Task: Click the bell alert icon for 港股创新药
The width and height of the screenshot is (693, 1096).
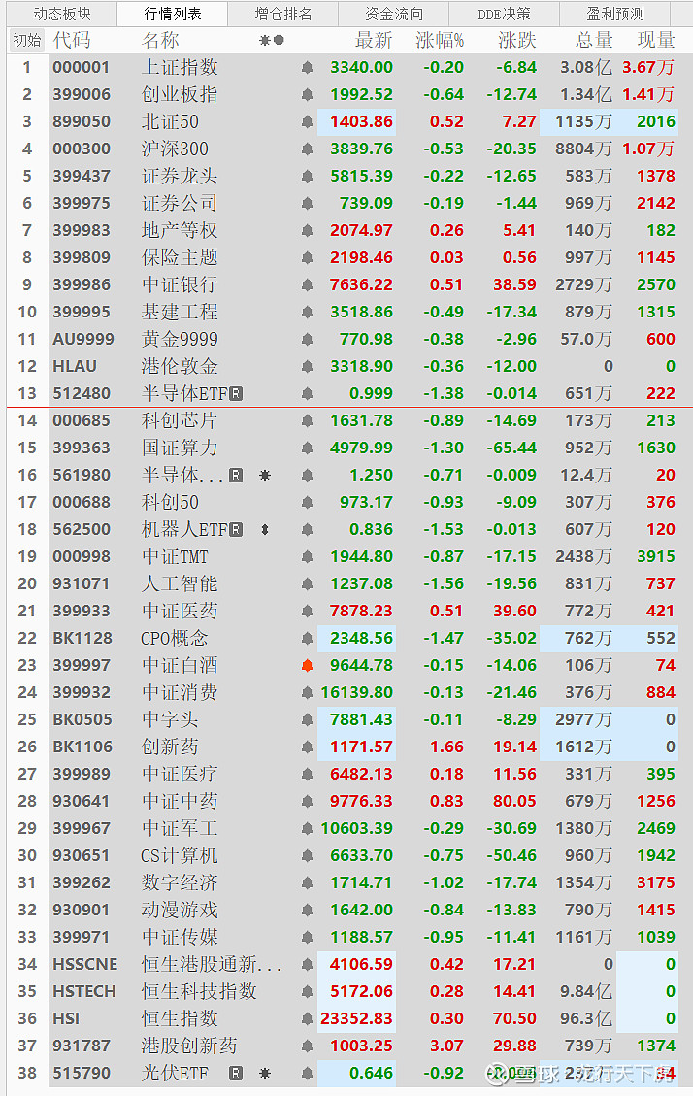Action: [307, 1046]
